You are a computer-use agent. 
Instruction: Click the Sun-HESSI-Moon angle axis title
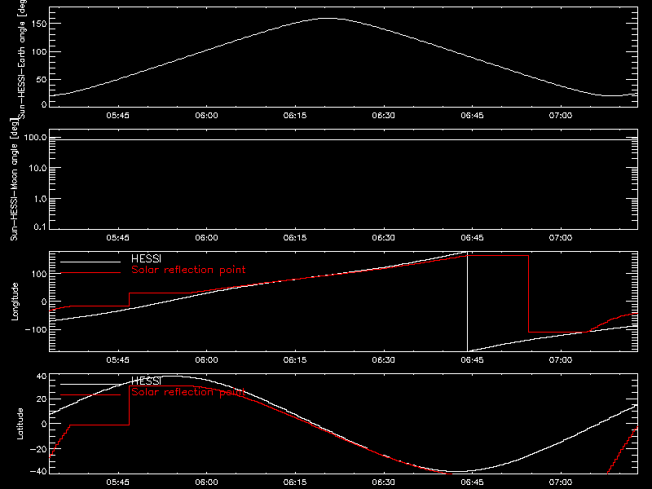pos(14,179)
